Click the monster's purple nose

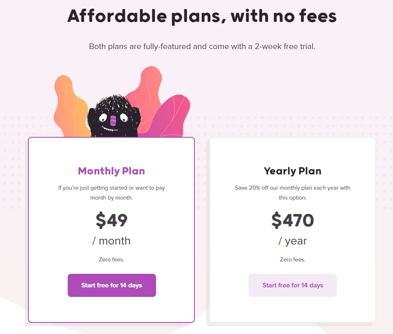113,121
